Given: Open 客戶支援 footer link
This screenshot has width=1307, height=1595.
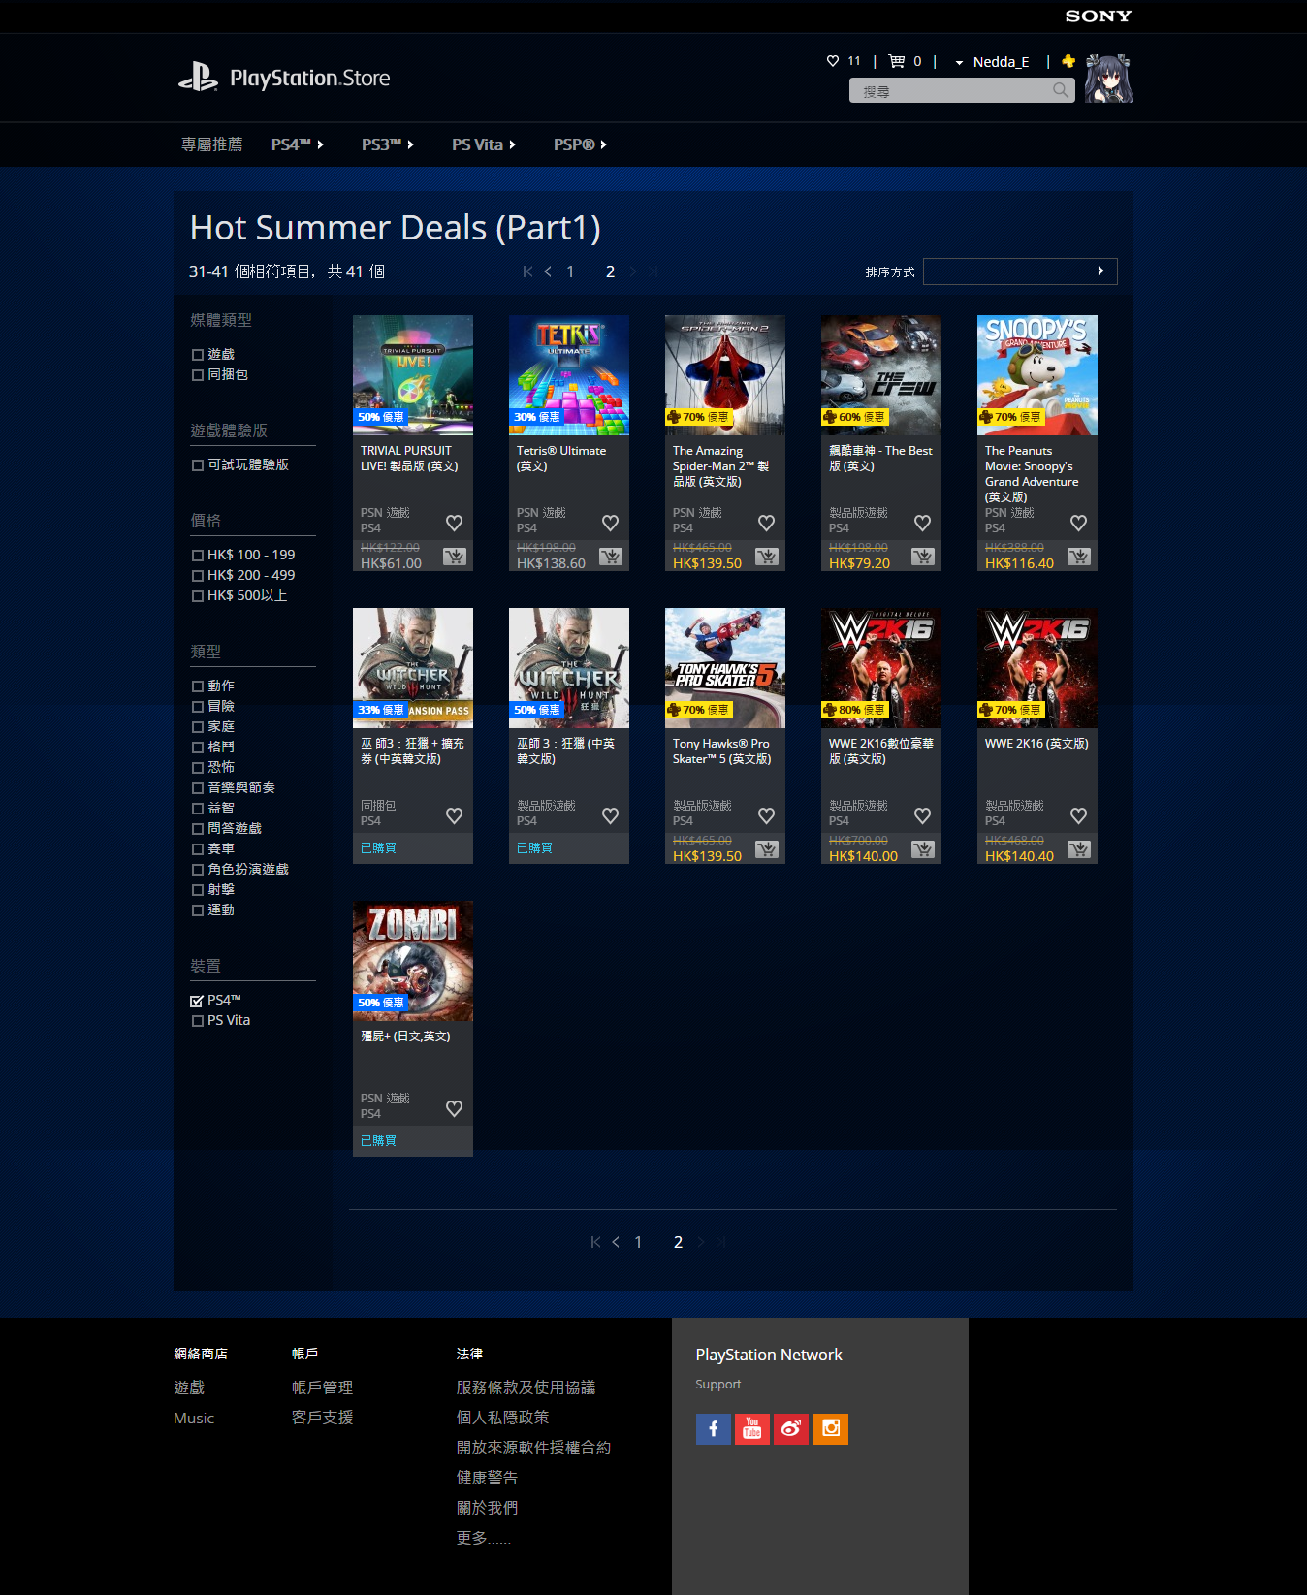Looking at the screenshot, I should [323, 1418].
